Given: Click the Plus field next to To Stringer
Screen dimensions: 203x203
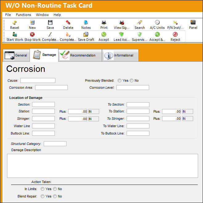Looking at the screenshot, I should (172, 119).
